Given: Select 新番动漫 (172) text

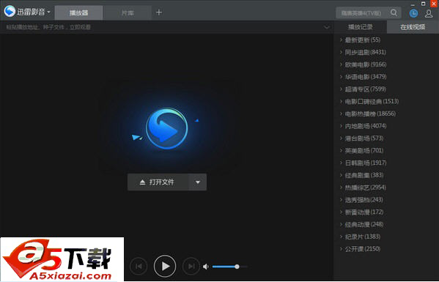Looking at the screenshot, I should click(x=364, y=212).
